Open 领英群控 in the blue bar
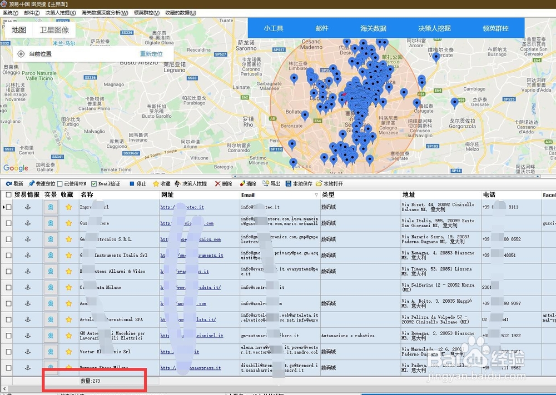The image size is (556, 395). tap(495, 28)
